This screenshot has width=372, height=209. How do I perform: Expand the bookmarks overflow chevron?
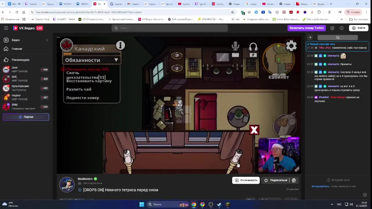coord(341,19)
